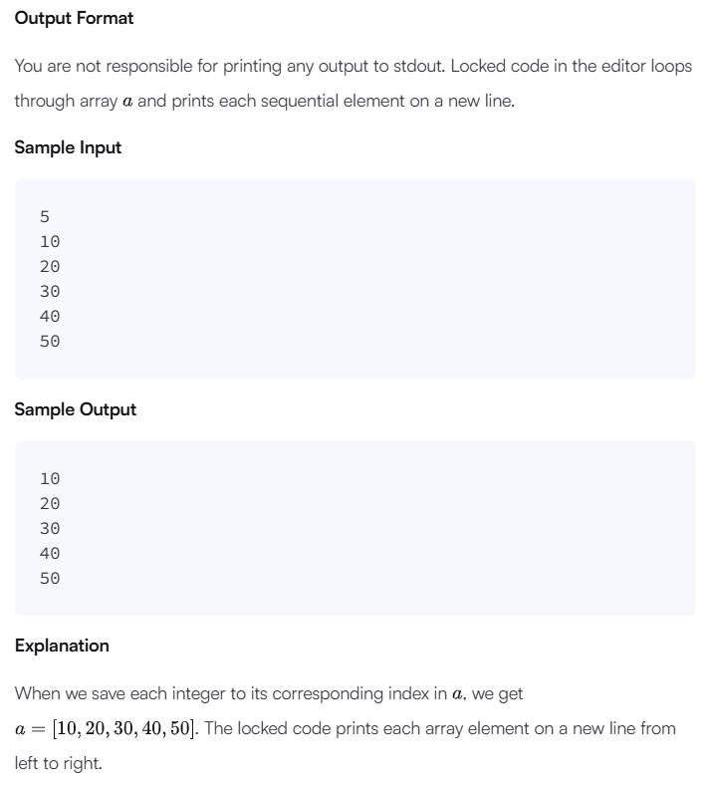Click the italic a after 'through array'
Image resolution: width=713 pixels, height=785 pixels.
pyautogui.click(x=127, y=102)
